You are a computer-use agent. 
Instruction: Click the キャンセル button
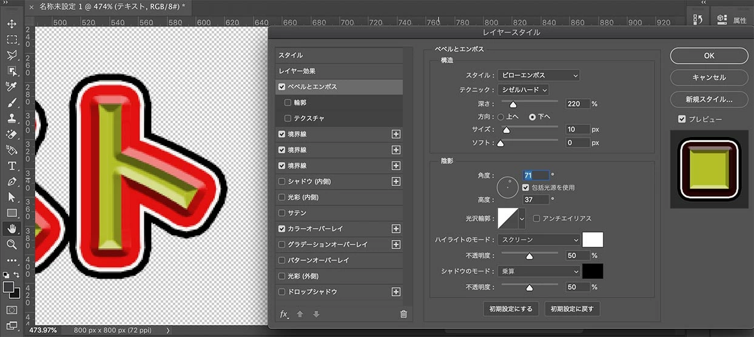[709, 78]
